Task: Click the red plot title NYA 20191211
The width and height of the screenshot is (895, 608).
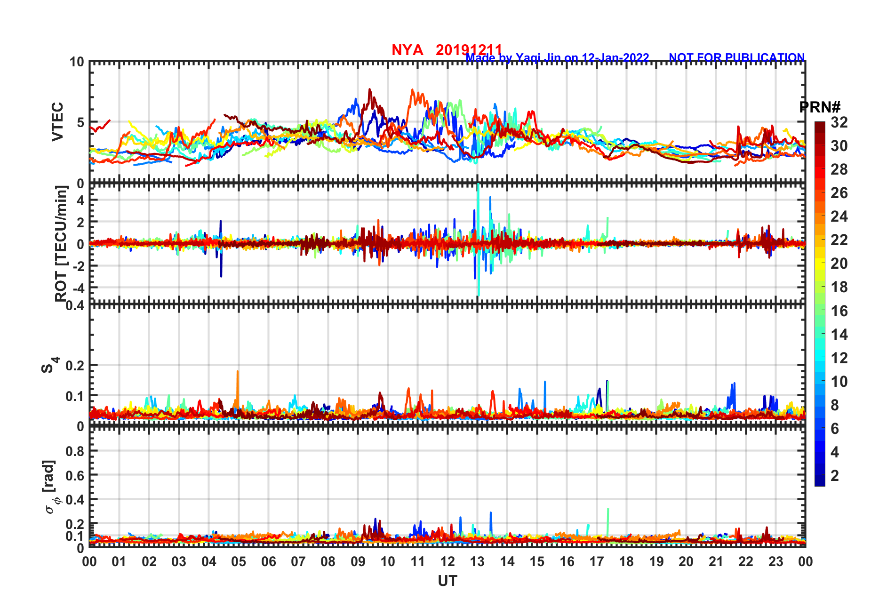Action: [447, 50]
